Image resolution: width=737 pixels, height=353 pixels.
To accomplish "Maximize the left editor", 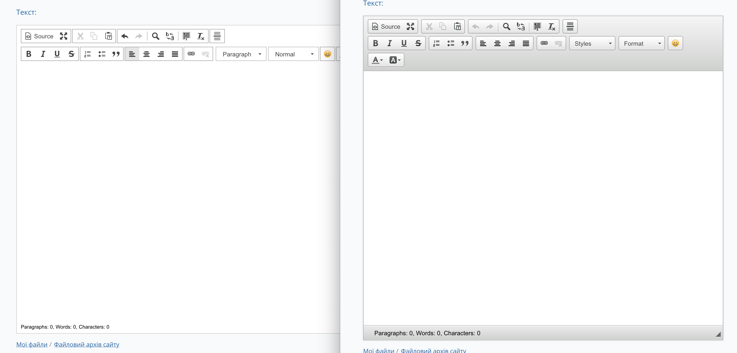I will 64,36.
